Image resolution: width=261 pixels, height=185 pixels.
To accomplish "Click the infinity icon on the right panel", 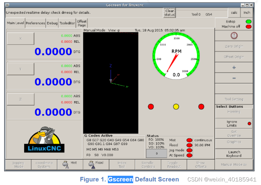I will coord(234,78).
